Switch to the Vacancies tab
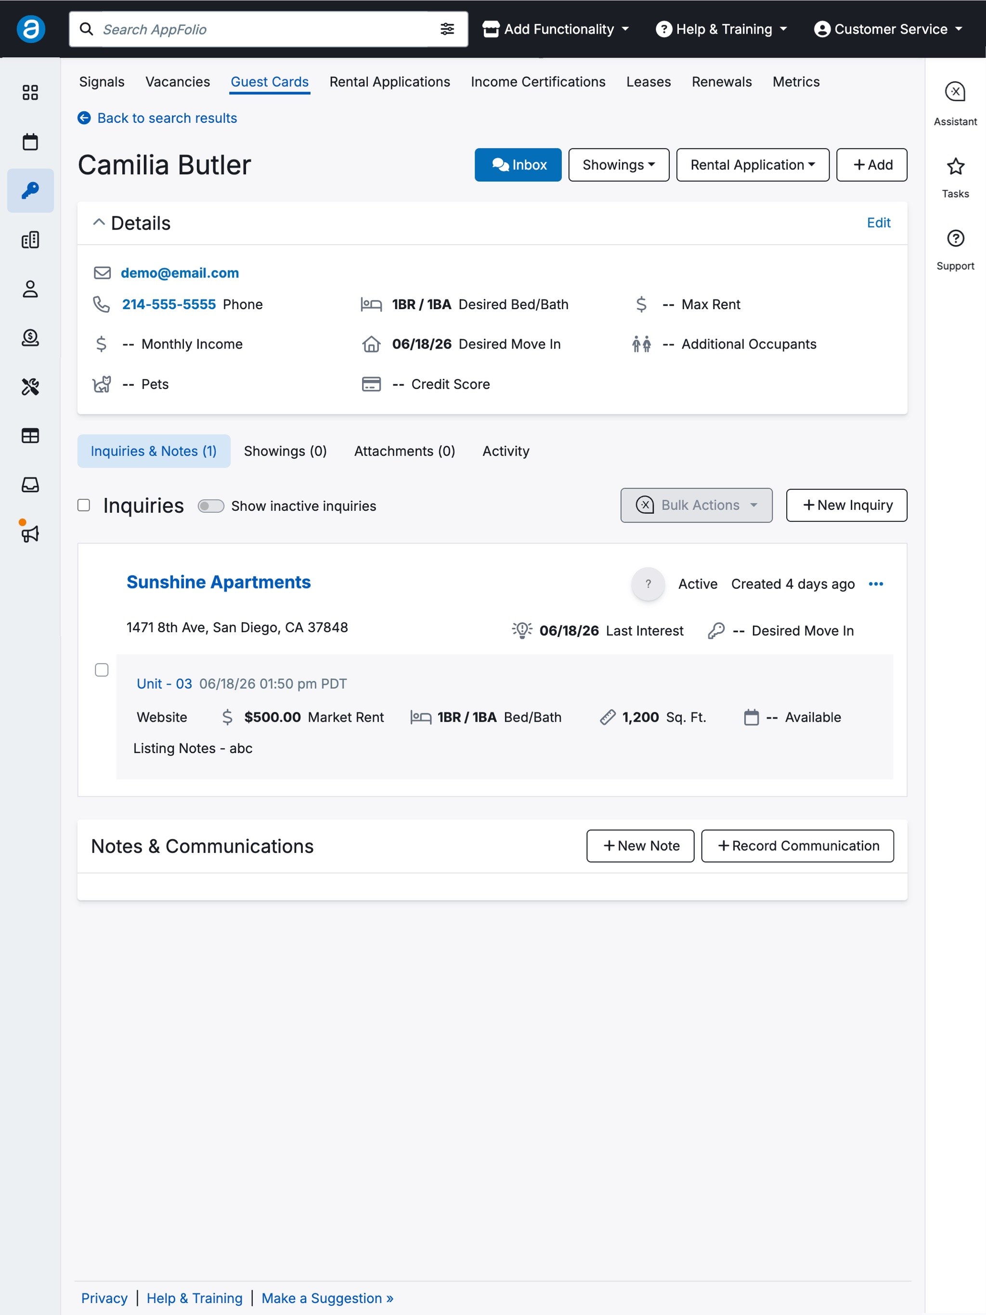 click(x=178, y=82)
